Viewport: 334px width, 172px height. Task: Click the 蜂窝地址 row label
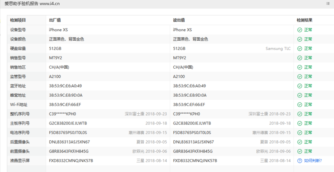(x=18, y=95)
